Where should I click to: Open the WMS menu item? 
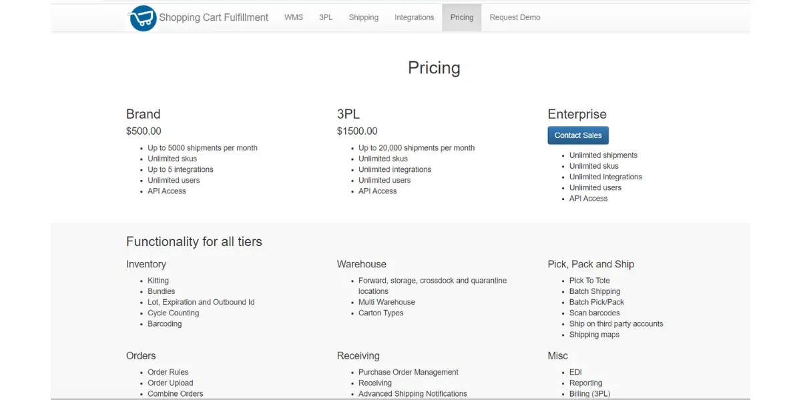tap(294, 17)
